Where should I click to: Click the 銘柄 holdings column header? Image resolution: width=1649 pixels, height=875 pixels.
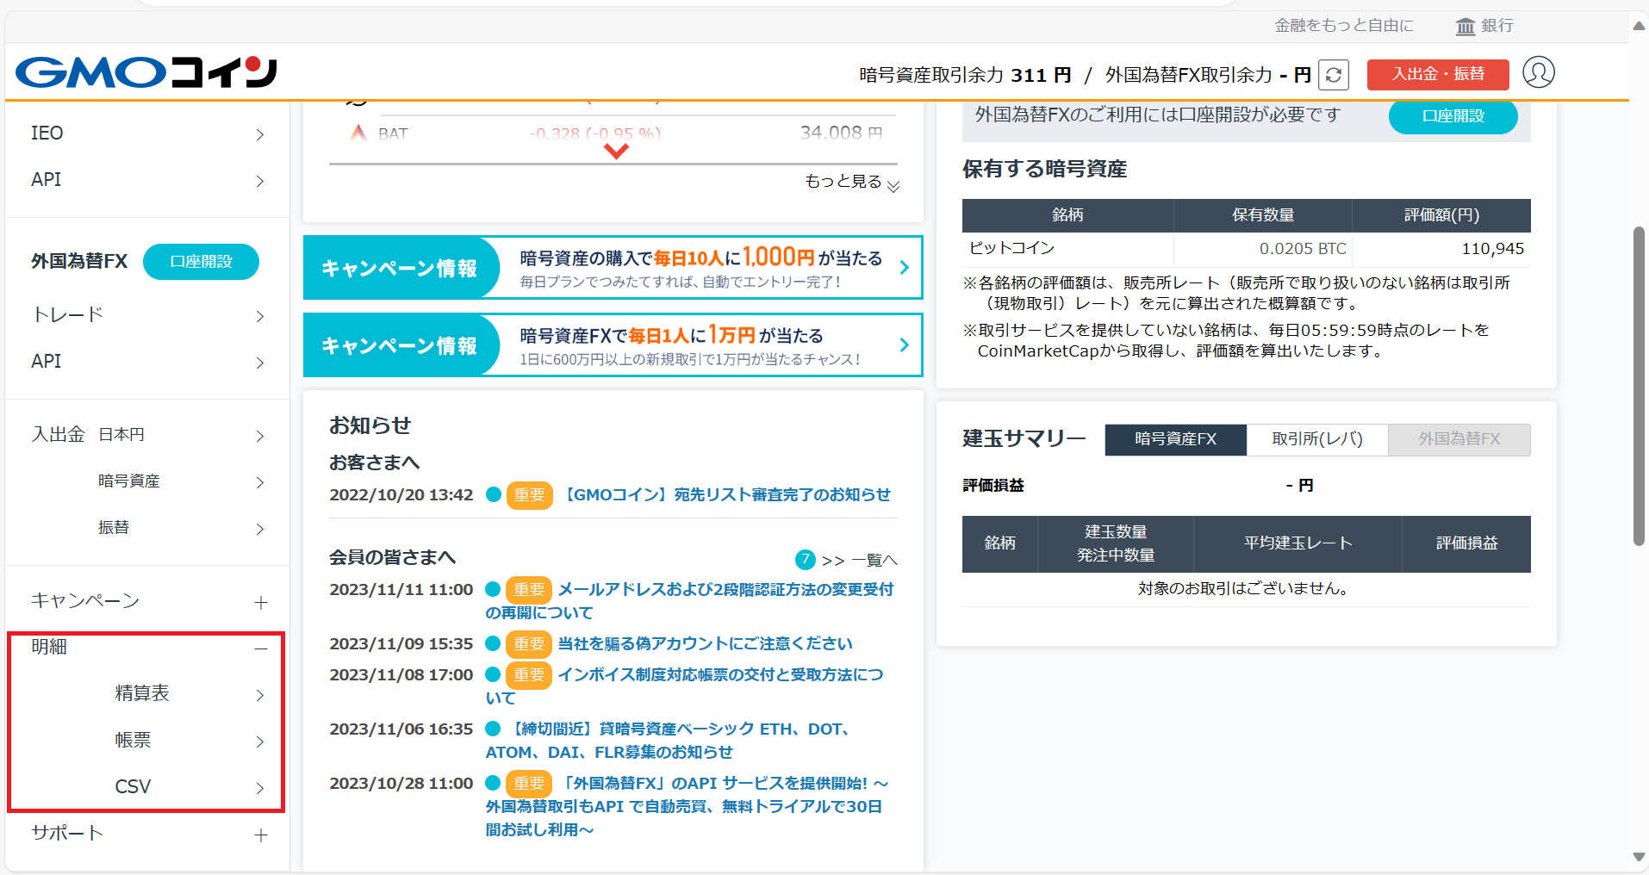click(x=1067, y=215)
